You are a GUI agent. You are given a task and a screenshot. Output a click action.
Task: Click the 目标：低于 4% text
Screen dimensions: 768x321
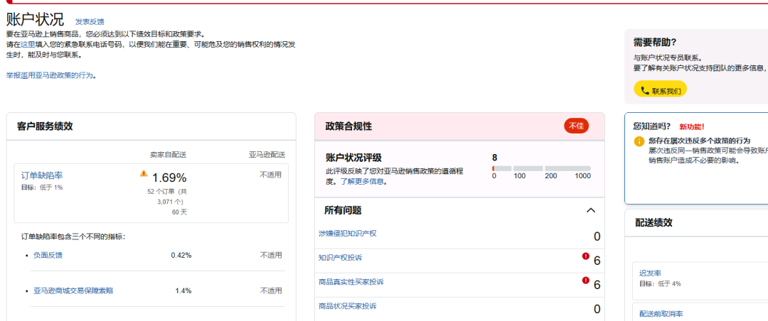660,284
